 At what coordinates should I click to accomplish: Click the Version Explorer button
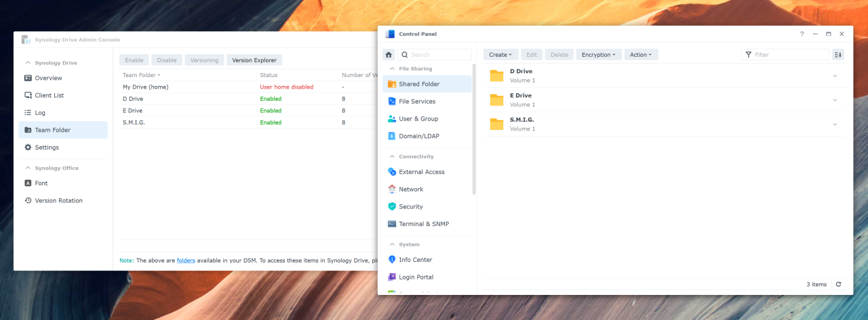[x=254, y=60]
